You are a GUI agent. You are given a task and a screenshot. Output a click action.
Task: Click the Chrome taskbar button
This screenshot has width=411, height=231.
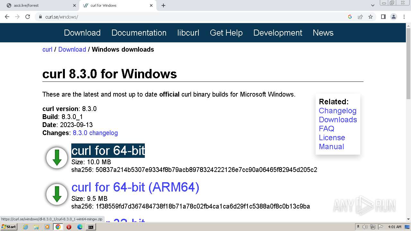point(58,227)
